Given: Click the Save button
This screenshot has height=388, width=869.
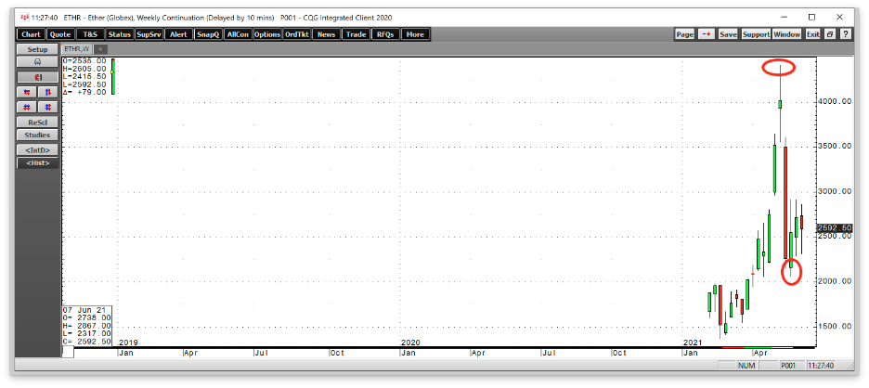Looking at the screenshot, I should (x=728, y=34).
